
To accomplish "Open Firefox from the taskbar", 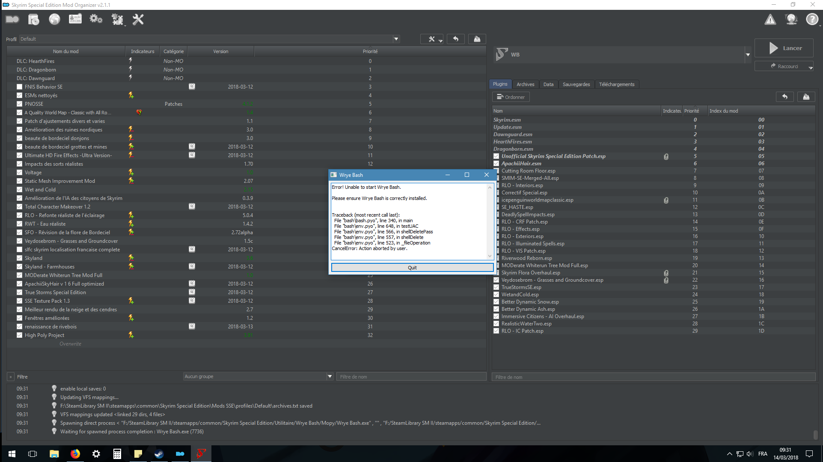I will tap(75, 454).
